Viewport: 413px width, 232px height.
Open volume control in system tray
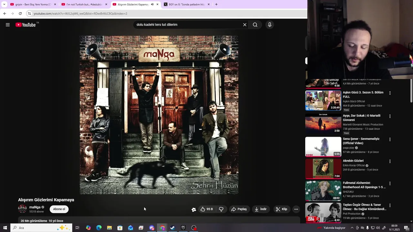[x=378, y=228]
